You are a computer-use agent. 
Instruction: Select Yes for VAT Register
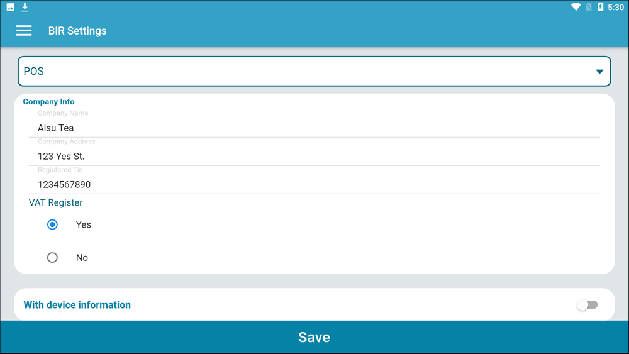pyautogui.click(x=53, y=224)
